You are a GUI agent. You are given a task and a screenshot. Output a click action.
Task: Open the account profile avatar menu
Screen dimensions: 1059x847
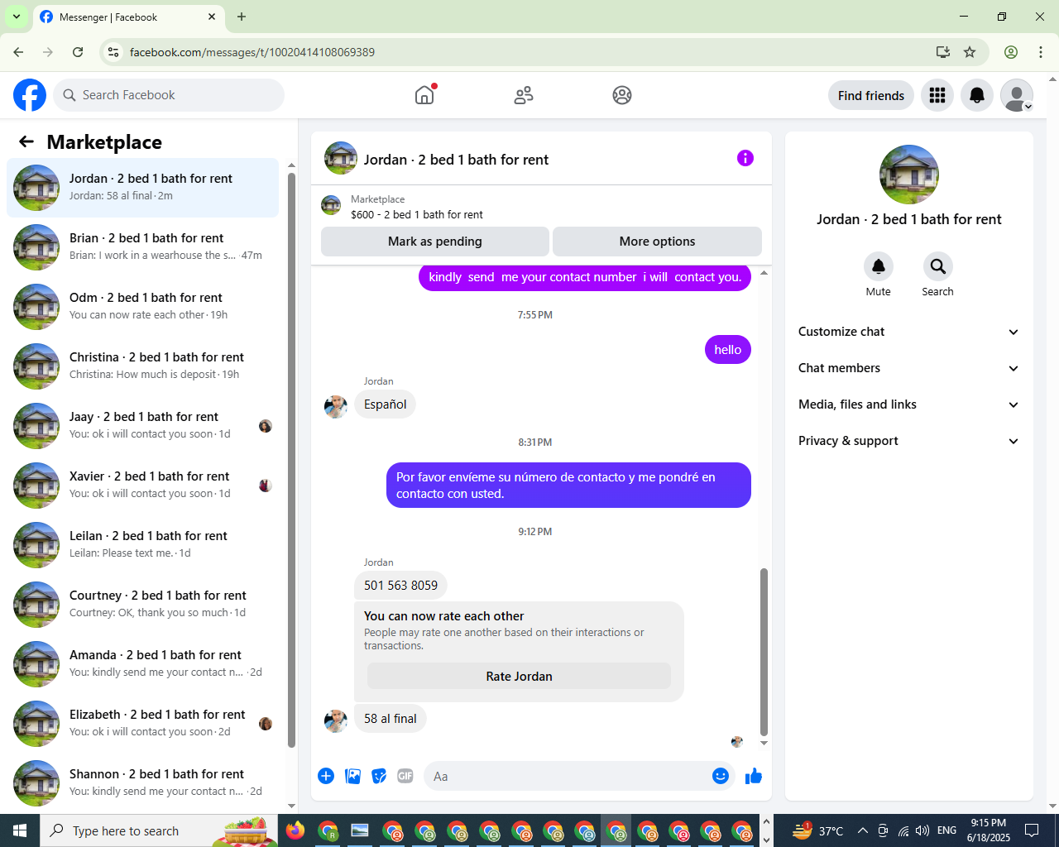[1017, 95]
